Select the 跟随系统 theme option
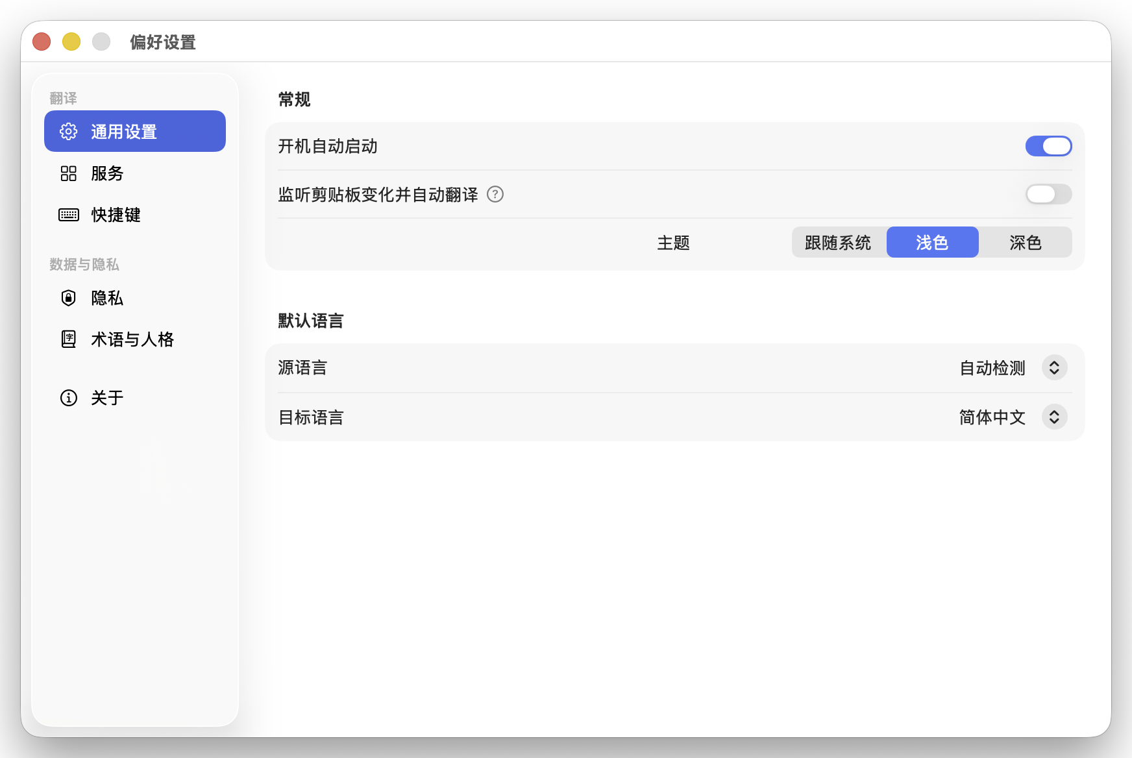 point(838,243)
